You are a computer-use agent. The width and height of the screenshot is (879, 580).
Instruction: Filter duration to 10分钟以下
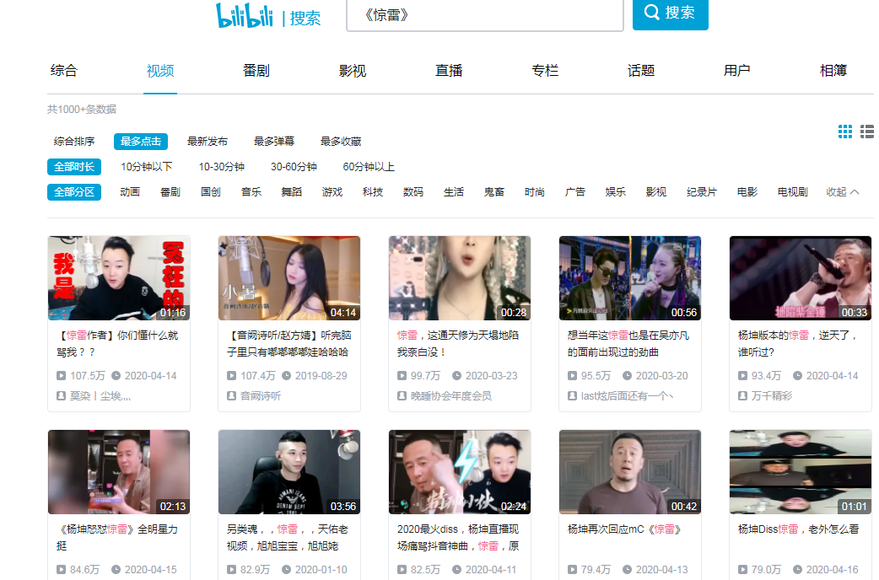[x=147, y=166]
